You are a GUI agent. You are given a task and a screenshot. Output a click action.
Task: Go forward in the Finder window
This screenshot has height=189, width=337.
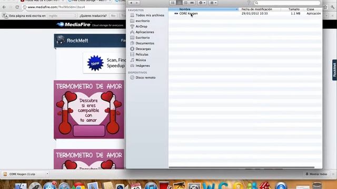pyautogui.click(x=137, y=3)
